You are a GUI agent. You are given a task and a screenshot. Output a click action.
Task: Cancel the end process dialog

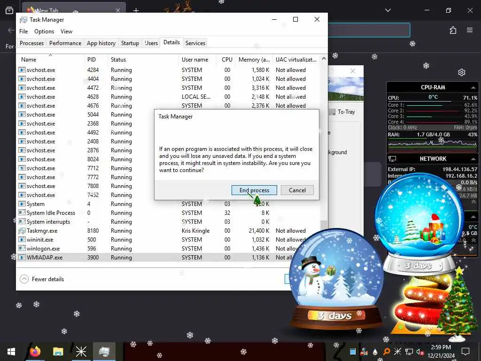[x=297, y=190]
